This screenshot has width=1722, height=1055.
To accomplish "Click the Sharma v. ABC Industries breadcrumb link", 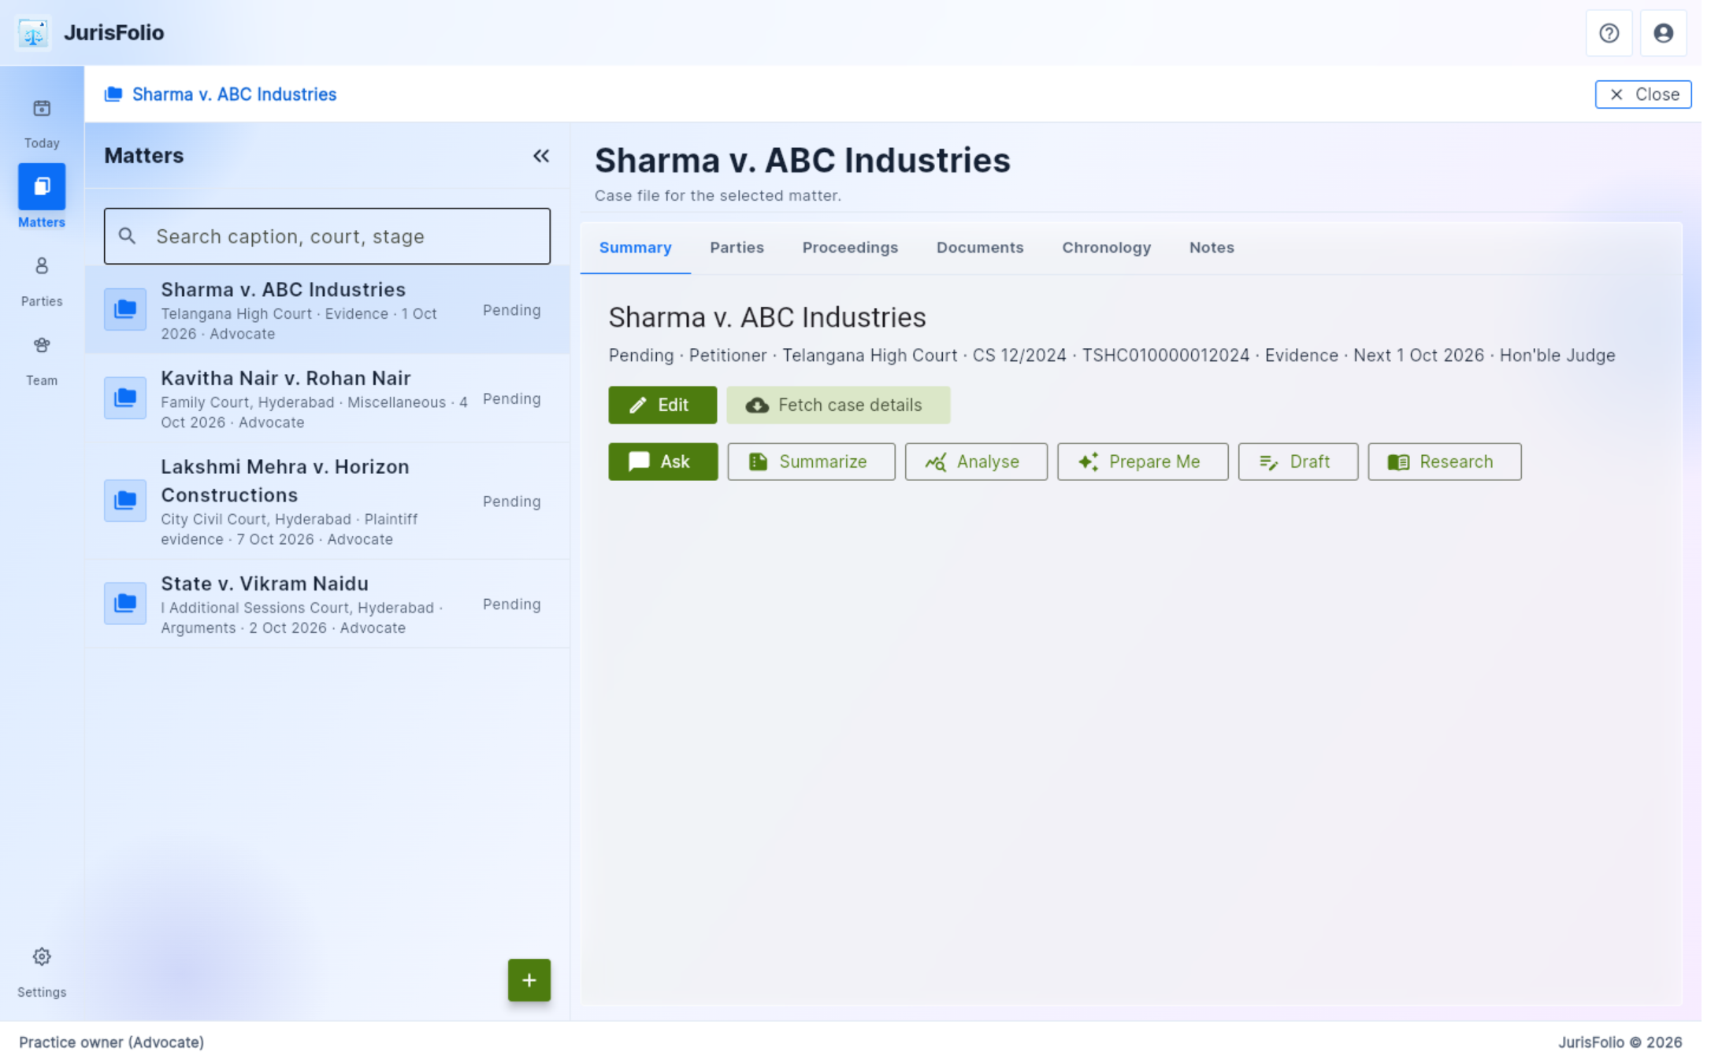I will click(x=234, y=94).
